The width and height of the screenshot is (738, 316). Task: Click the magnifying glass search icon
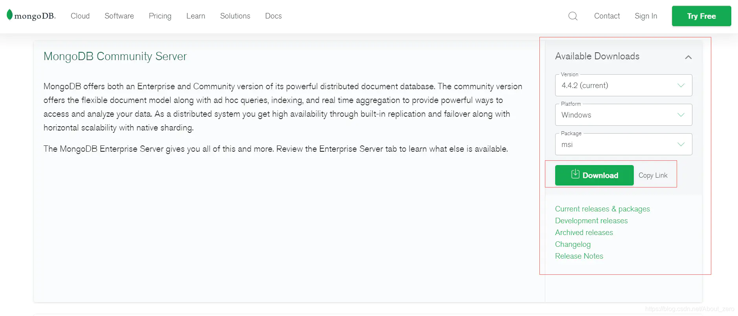(x=572, y=16)
